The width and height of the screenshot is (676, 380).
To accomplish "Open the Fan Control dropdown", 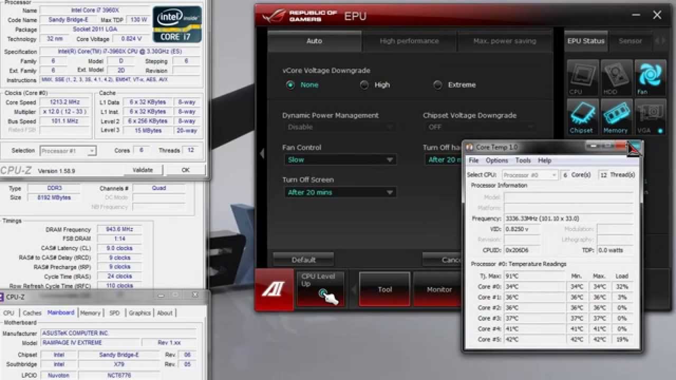I will pyautogui.click(x=340, y=159).
